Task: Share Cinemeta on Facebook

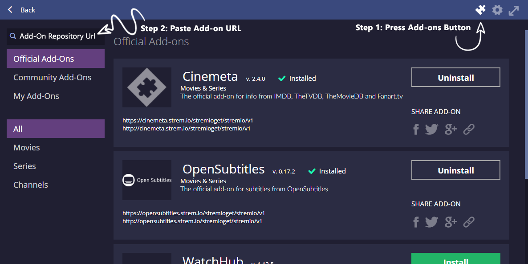Action: [x=415, y=129]
